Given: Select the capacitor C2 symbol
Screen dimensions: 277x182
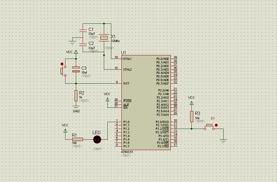Looking at the screenshot, I should [x=83, y=45].
